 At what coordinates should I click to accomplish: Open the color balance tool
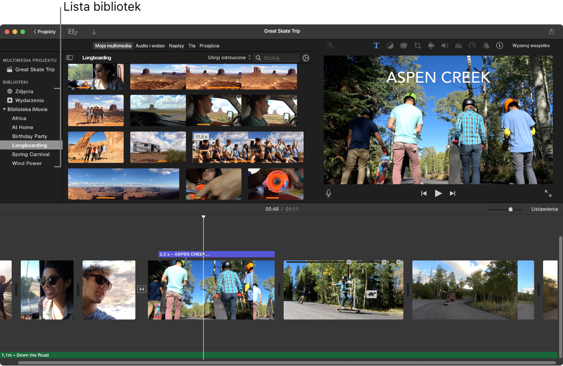coord(390,45)
